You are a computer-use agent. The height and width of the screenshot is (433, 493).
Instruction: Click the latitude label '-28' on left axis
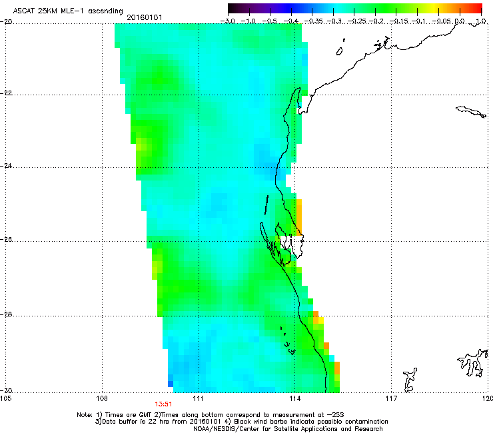[6, 314]
